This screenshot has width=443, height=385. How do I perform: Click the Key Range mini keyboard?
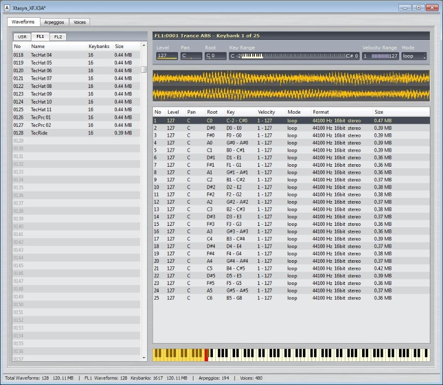(x=294, y=56)
